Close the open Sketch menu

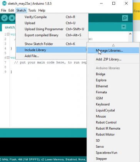(21, 10)
